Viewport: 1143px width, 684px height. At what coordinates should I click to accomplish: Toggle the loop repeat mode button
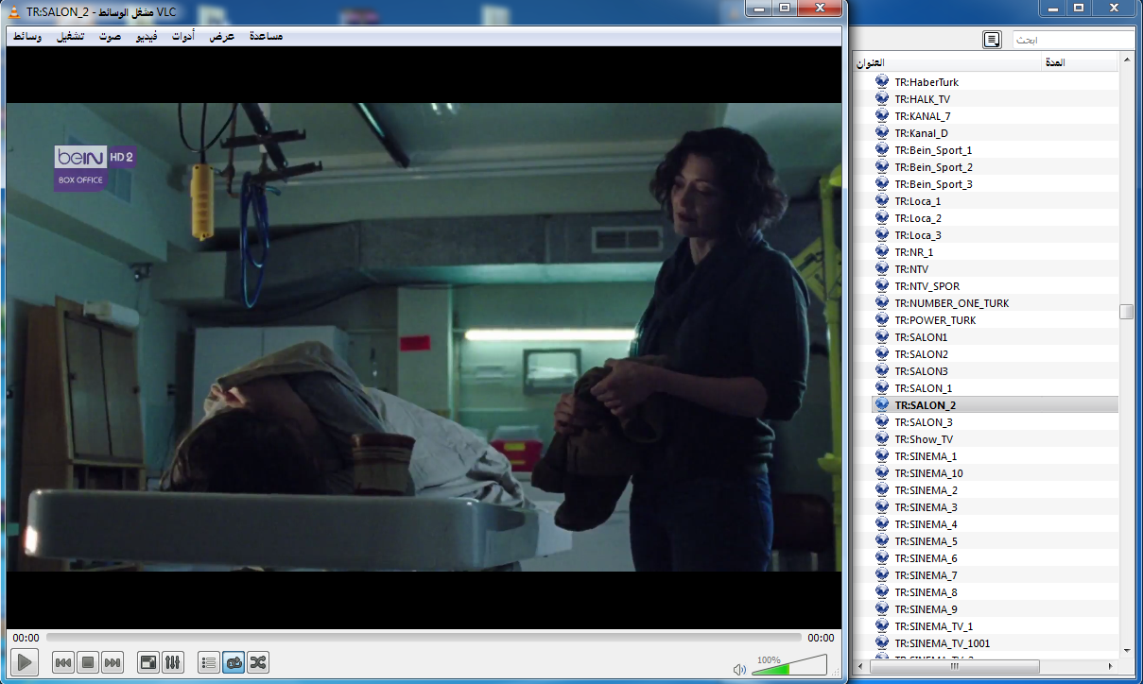[x=234, y=662]
